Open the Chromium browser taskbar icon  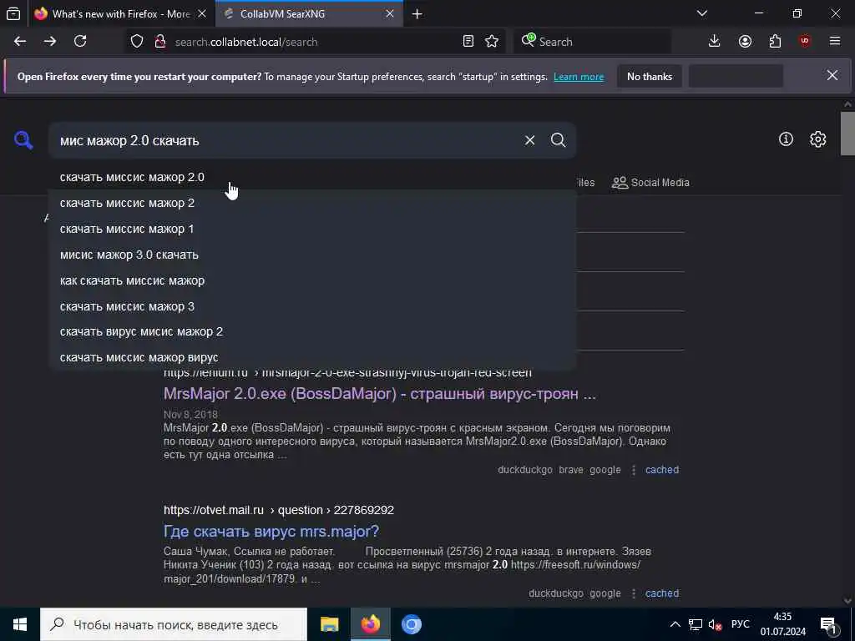[412, 624]
